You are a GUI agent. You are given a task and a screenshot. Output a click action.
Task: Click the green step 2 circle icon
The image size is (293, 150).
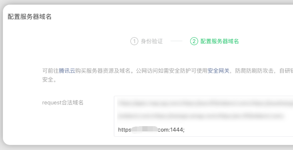point(194,41)
